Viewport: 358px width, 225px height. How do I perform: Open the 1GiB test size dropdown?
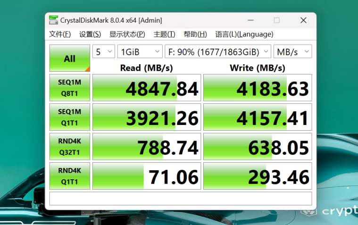click(140, 51)
